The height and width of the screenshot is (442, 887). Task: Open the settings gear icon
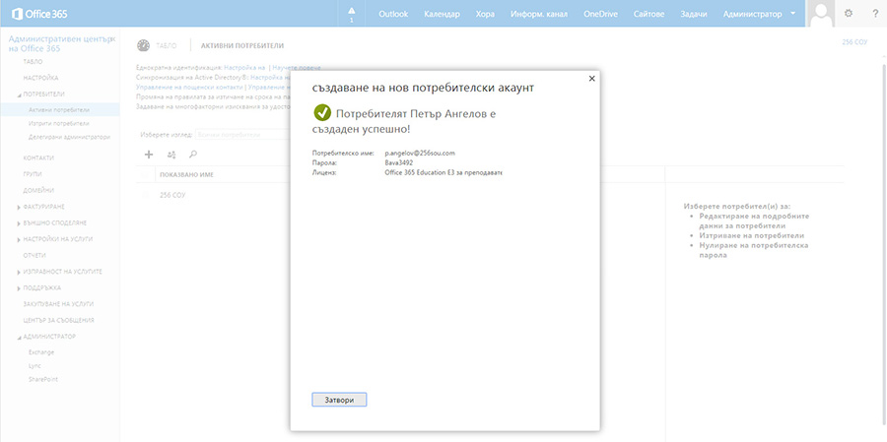coord(848,14)
